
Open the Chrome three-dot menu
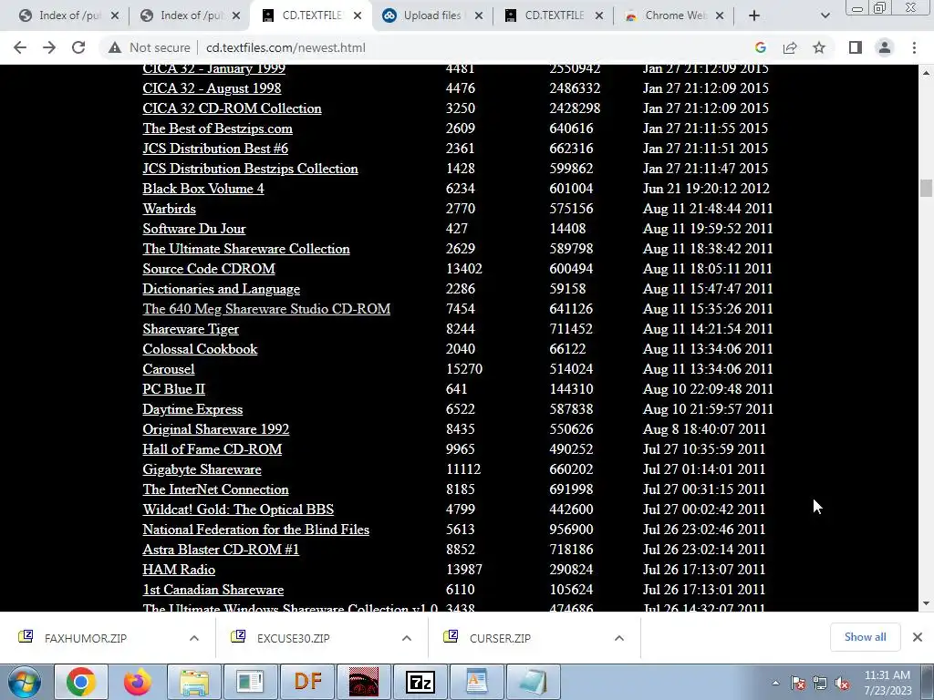pos(914,47)
